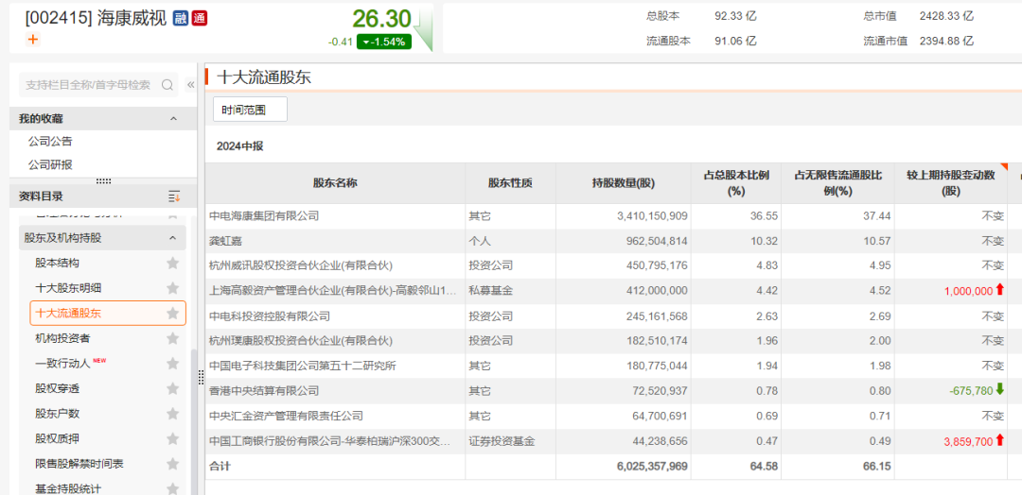1022x495 pixels.
Task: Click the 资料目录 sort icon
Action: 174,196
